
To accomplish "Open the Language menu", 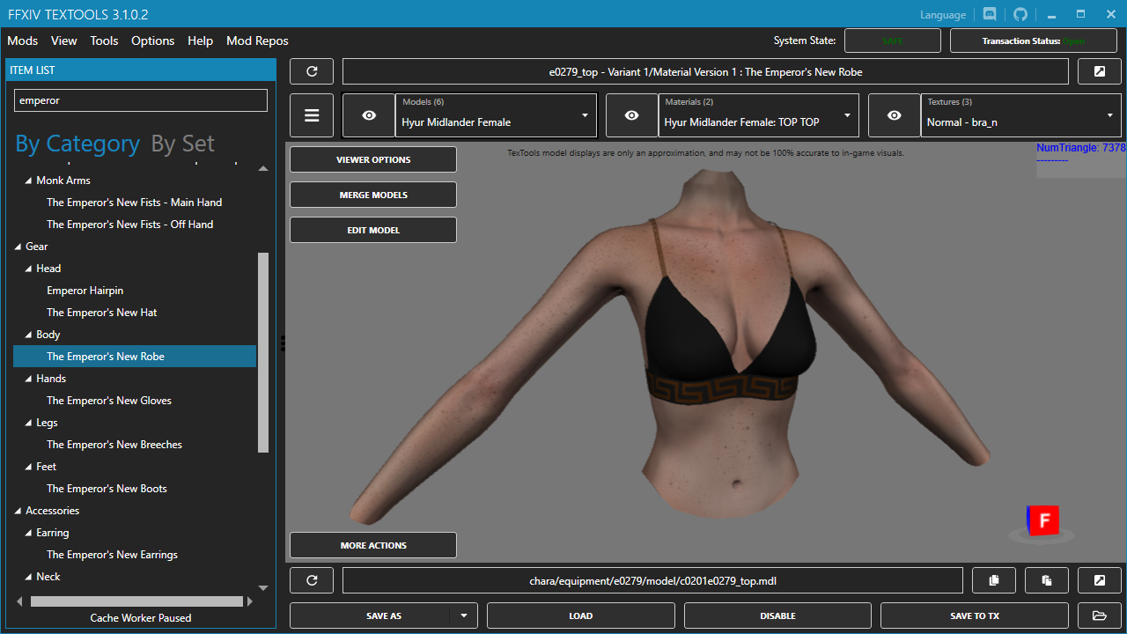I will (943, 15).
